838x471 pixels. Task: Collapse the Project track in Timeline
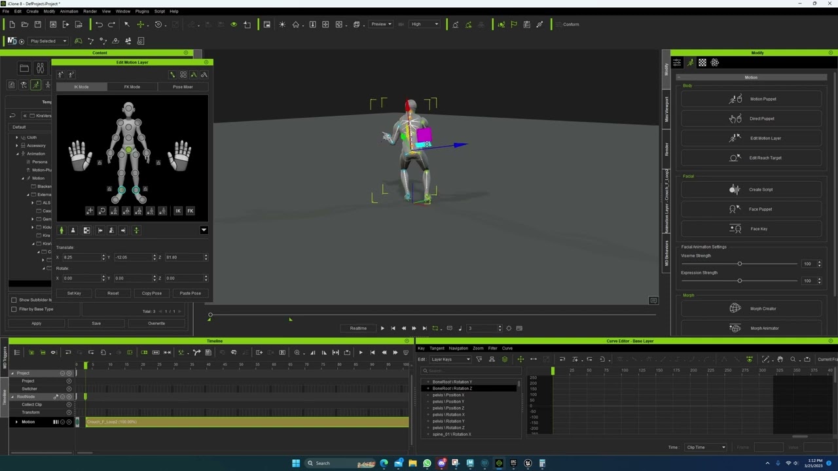12,373
